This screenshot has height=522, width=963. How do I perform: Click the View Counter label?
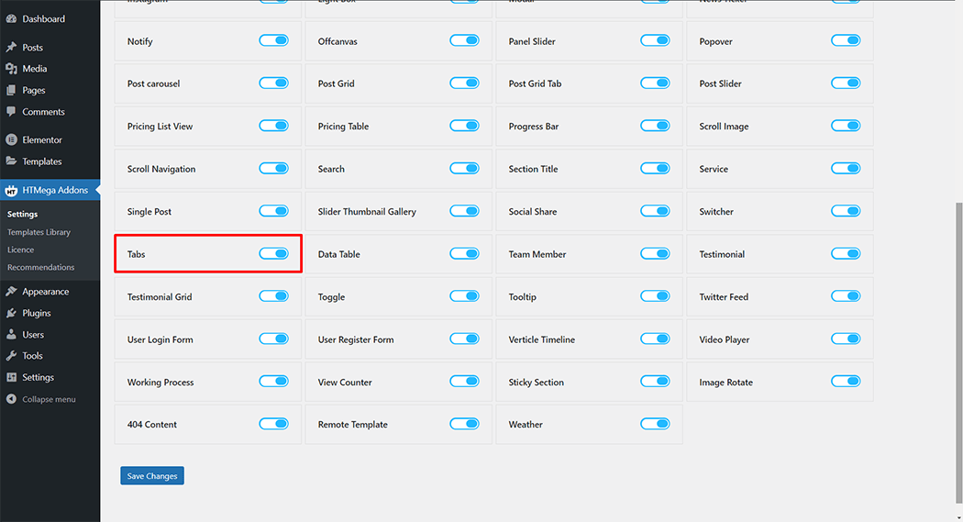coord(345,382)
